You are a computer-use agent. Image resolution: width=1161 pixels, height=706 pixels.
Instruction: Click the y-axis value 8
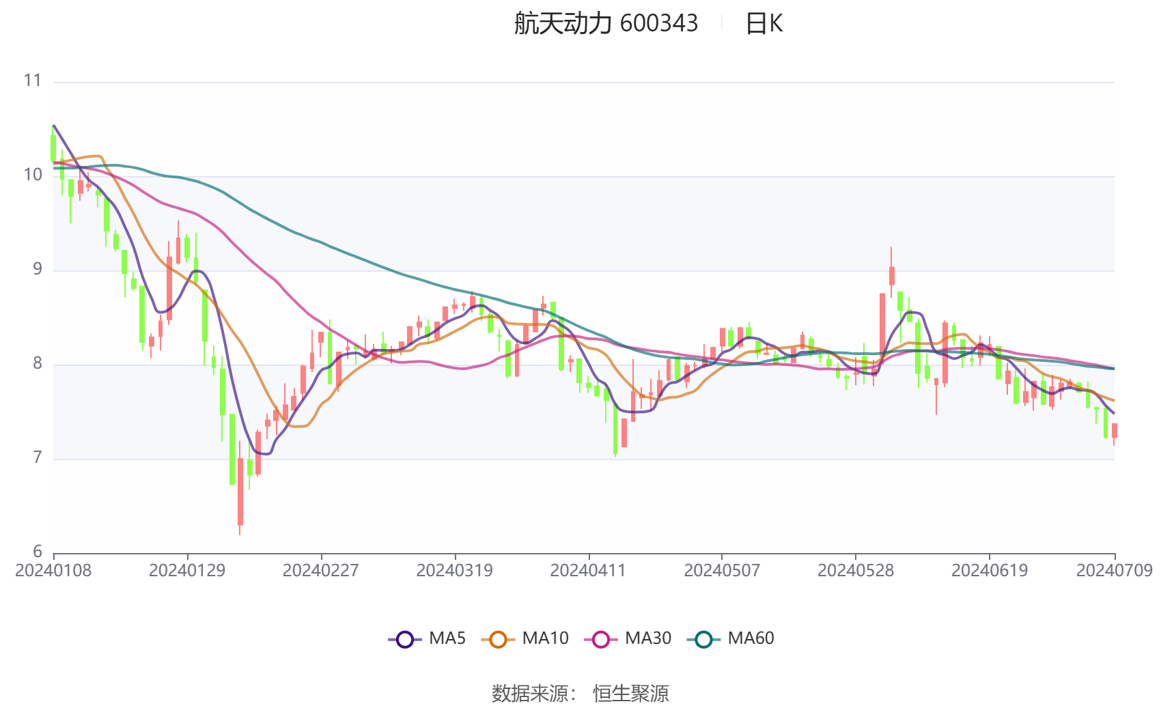38,363
